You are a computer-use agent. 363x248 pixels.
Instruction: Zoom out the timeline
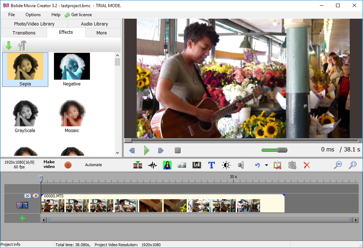(338, 165)
